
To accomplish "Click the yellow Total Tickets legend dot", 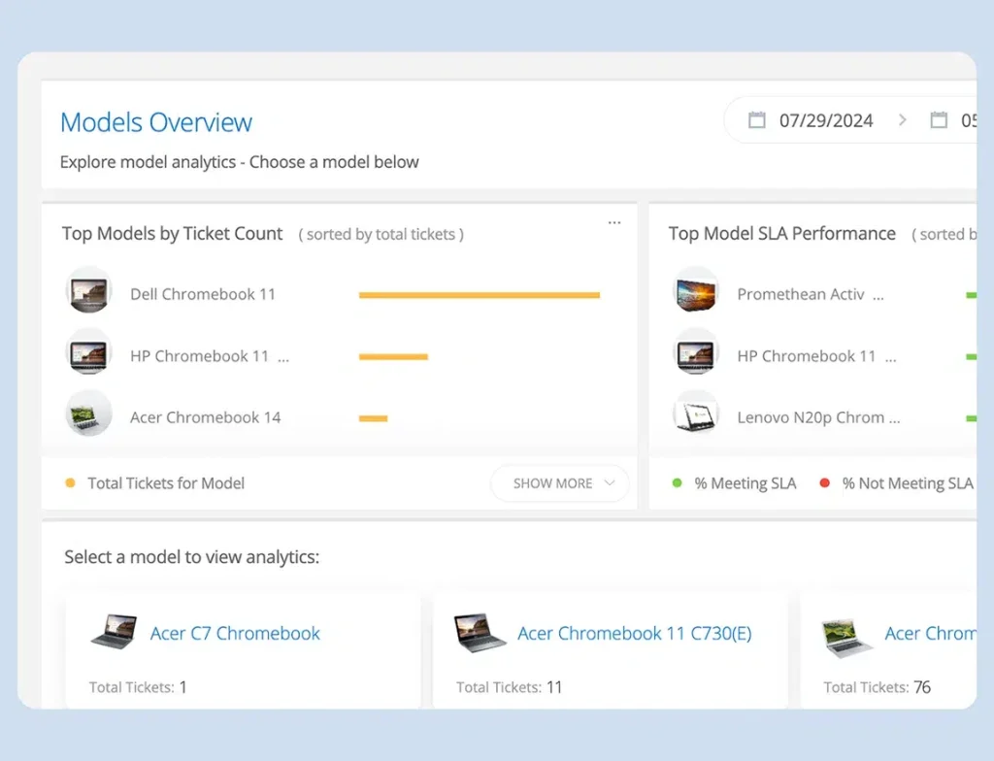I will [70, 483].
